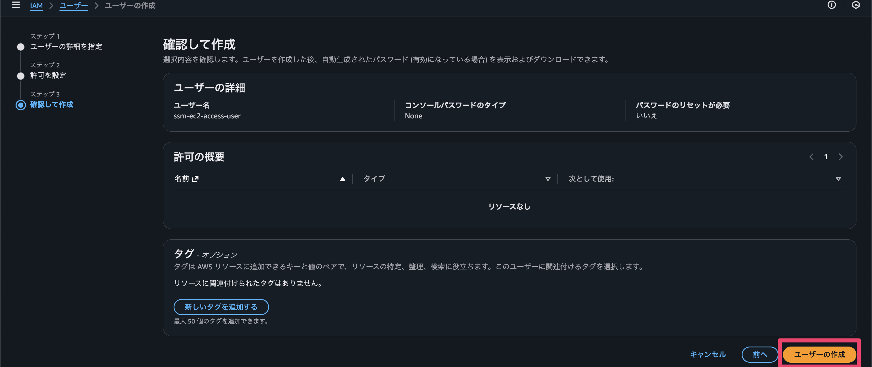
Task: Click the next page chevron in 許可の概要
Action: click(x=841, y=157)
